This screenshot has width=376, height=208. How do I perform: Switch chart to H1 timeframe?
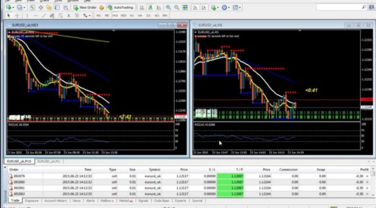pyautogui.click(x=132, y=16)
